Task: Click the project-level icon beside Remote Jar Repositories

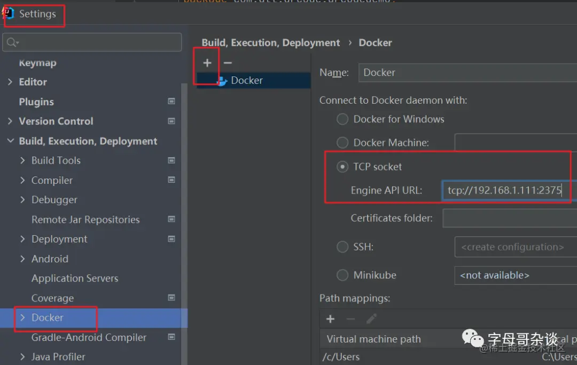Action: pos(171,219)
